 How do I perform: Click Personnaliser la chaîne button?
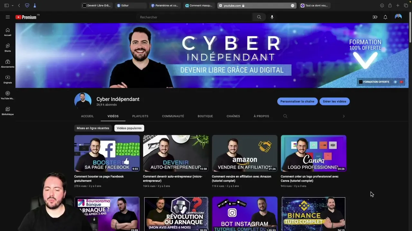(x=297, y=101)
